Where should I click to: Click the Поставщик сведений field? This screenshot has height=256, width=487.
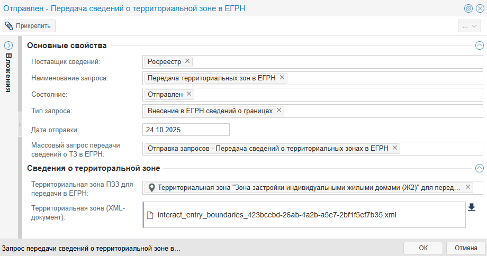(x=313, y=62)
